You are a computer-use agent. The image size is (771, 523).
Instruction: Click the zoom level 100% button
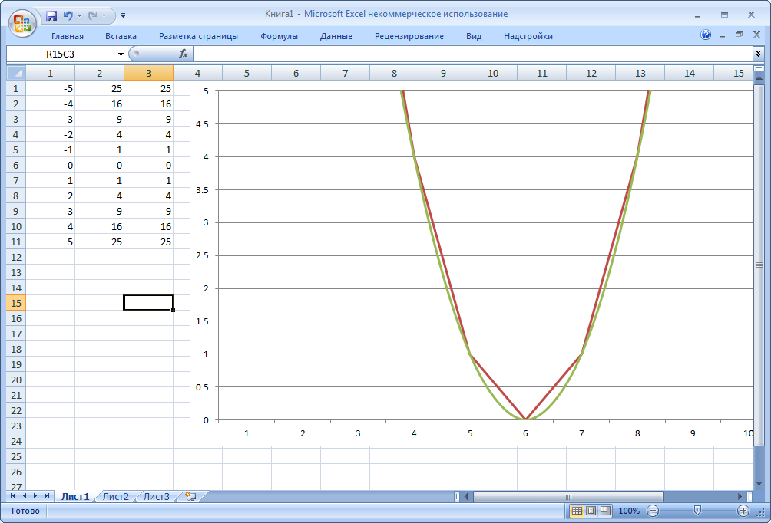click(x=629, y=511)
